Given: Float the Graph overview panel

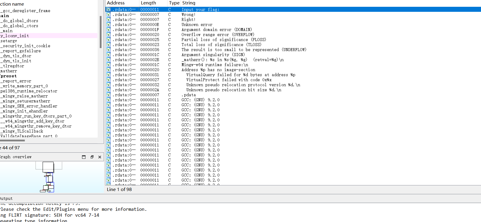Looking at the screenshot, I should click(x=92, y=157).
